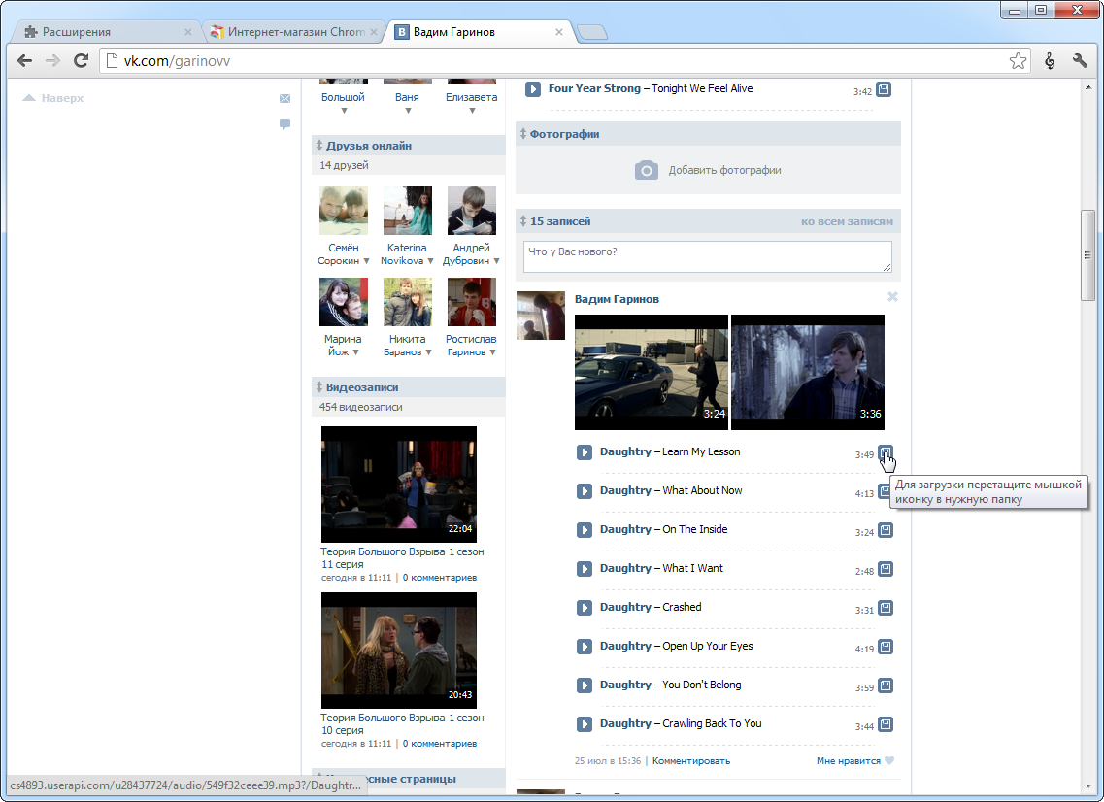Collapse the Видеозаписи section header
The width and height of the screenshot is (1104, 802).
click(409, 388)
